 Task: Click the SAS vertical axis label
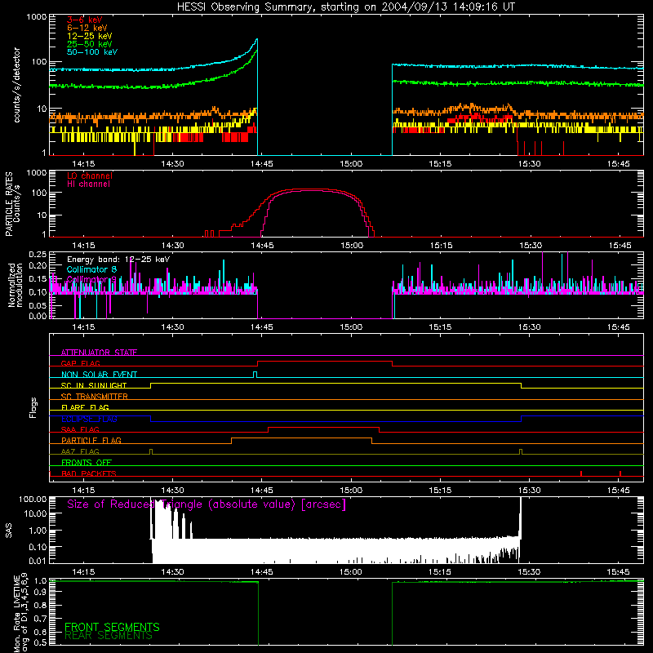[x=8, y=531]
